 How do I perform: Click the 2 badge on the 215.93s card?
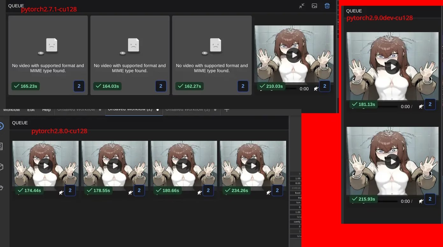[430, 199]
